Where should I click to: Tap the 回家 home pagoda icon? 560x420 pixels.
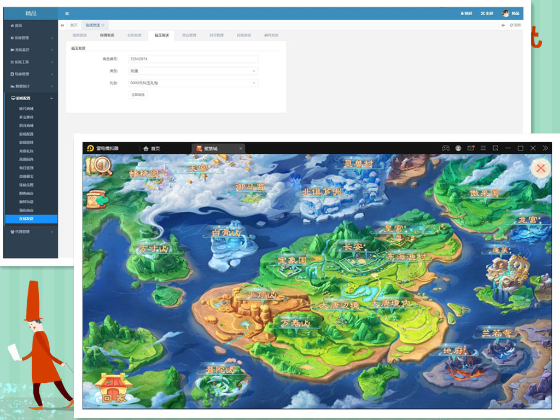click(x=112, y=389)
